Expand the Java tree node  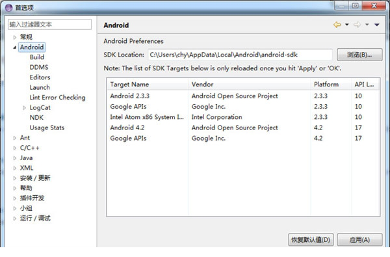[15, 158]
